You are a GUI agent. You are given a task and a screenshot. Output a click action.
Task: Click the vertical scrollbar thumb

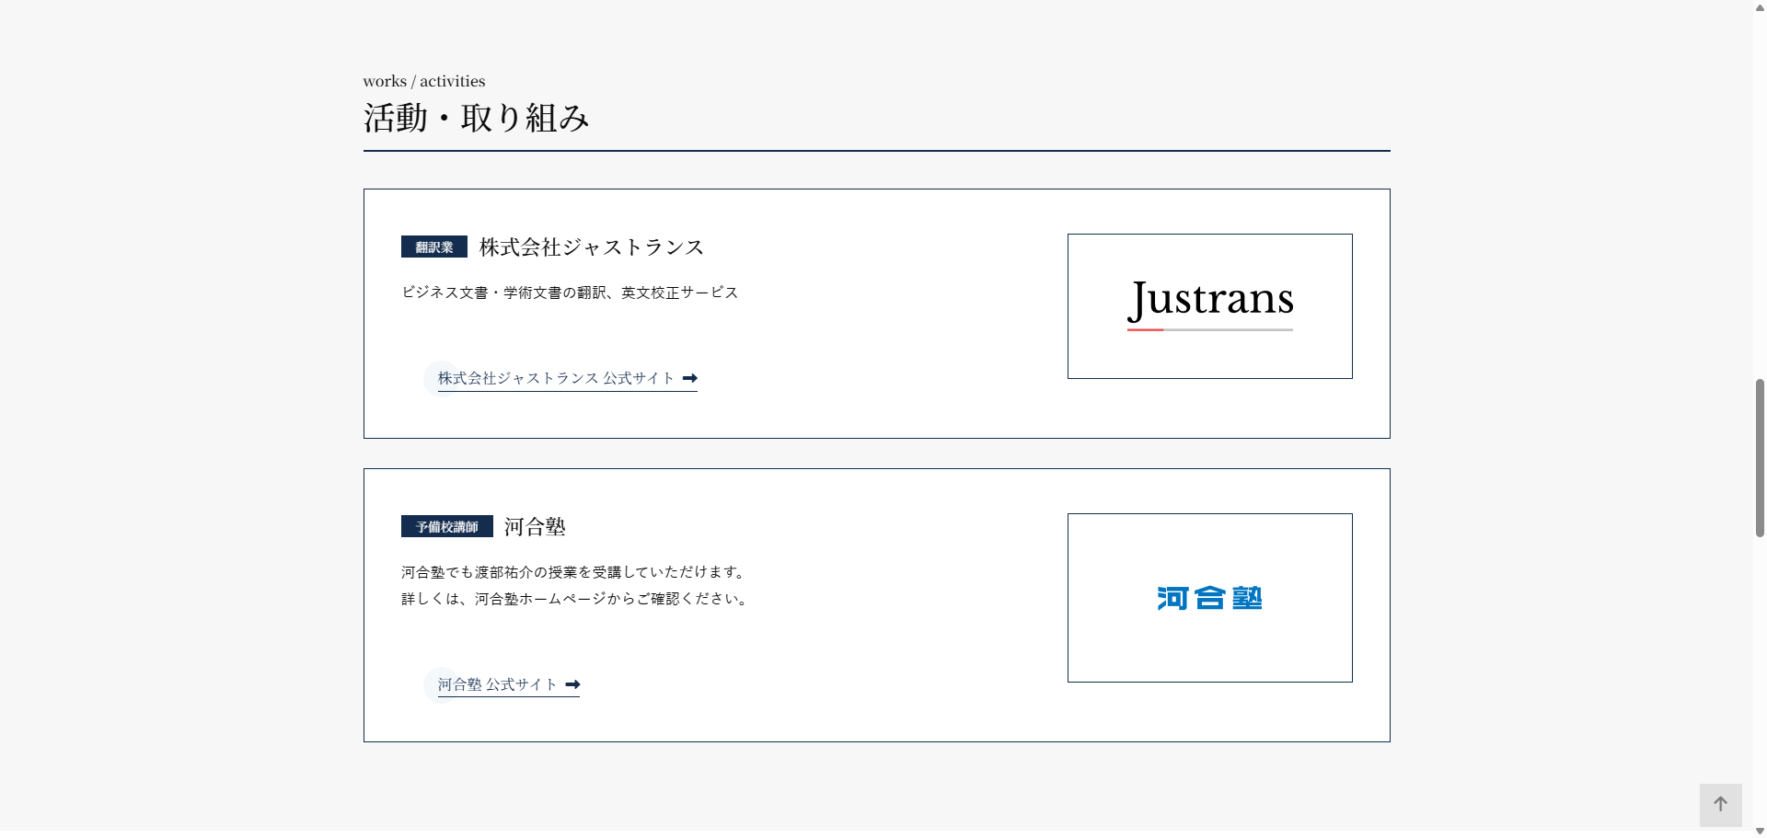[x=1760, y=457]
